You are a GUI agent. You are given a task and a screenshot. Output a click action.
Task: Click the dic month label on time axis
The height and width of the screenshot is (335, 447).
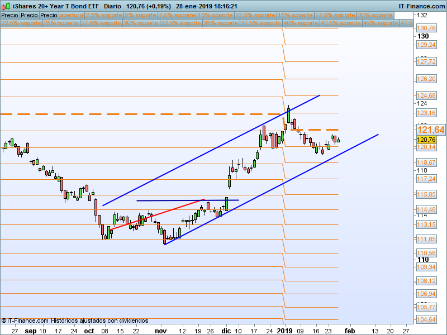coord(226,331)
